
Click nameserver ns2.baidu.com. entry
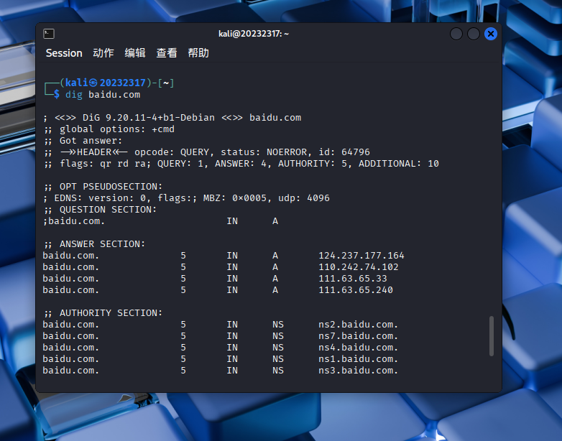coord(359,325)
